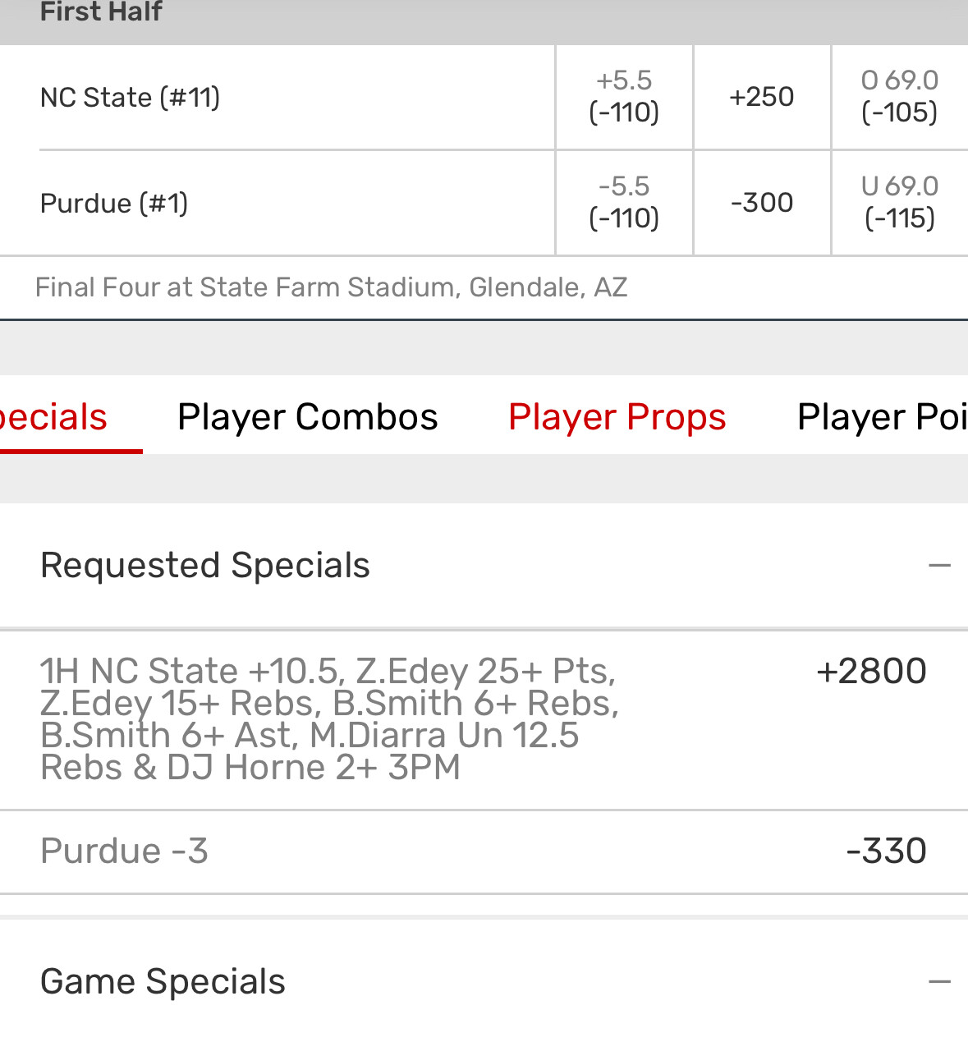
Task: Pick Over 69.0 first half total
Action: (x=899, y=97)
